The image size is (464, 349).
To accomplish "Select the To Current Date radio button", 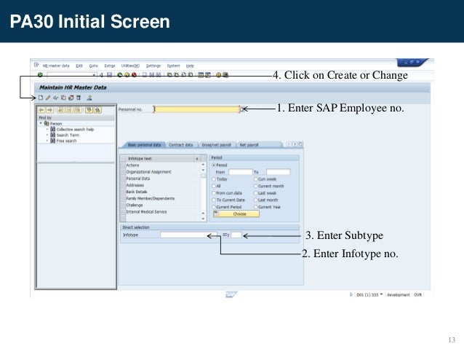I will [x=213, y=200].
